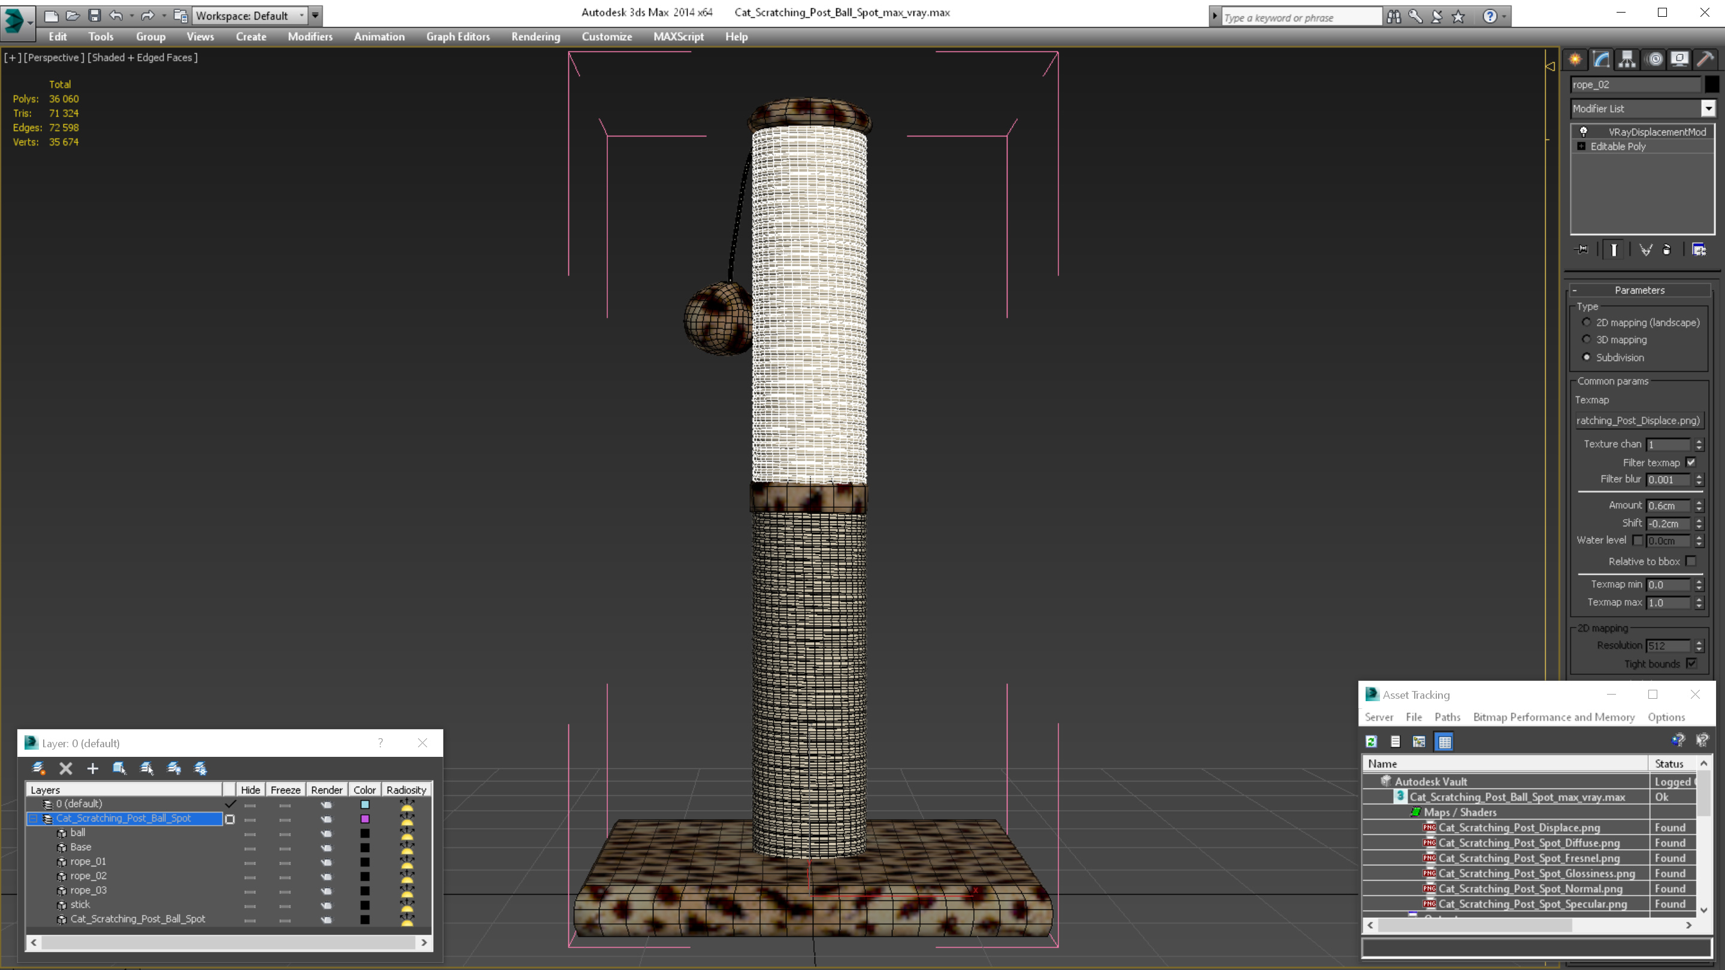Expand the Editable Poly modifier entry

(x=1582, y=147)
